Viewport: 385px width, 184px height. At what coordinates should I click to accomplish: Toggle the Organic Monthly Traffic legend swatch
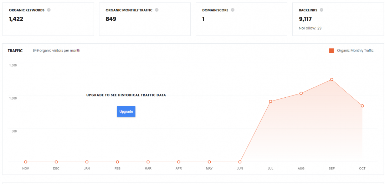tap(332, 51)
